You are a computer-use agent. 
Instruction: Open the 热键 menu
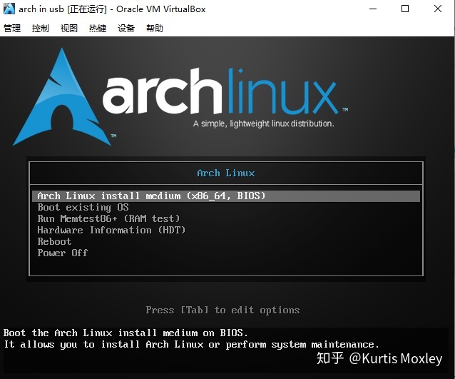click(98, 28)
